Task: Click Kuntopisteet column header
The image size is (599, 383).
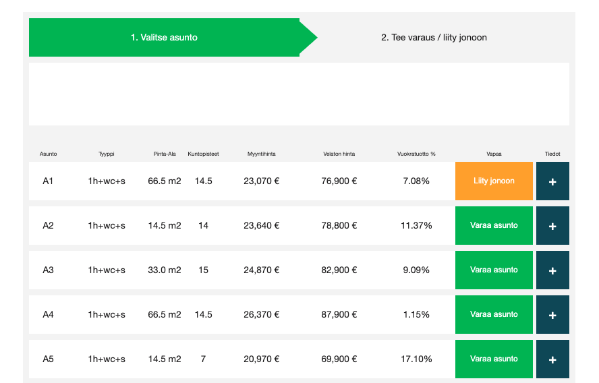Action: (203, 154)
